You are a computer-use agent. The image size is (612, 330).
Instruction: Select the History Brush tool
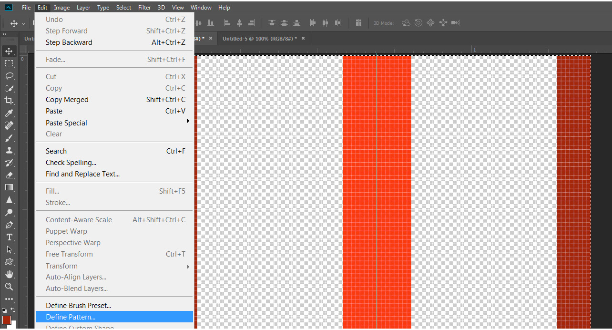click(x=9, y=163)
